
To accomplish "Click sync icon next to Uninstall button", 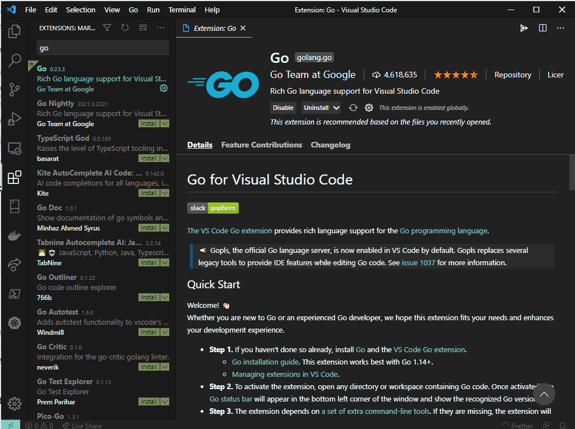I will [353, 108].
